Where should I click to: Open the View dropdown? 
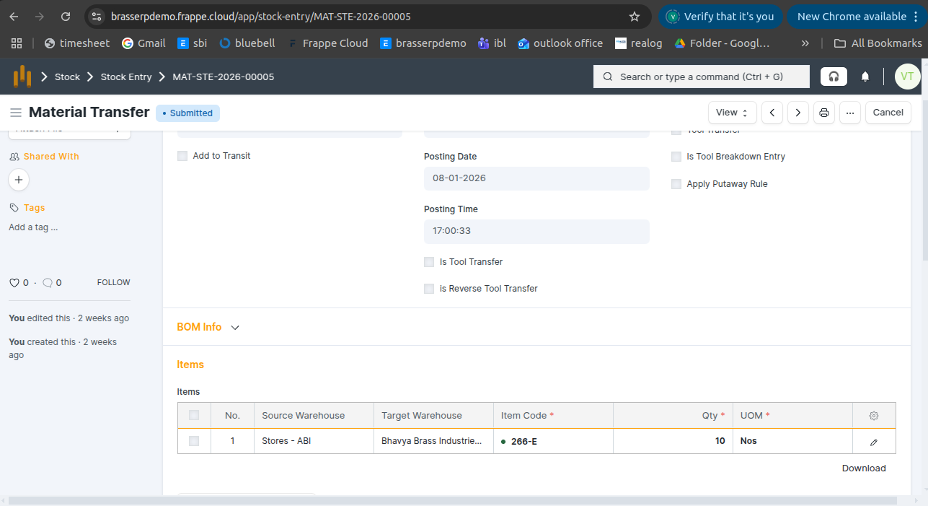[x=732, y=113]
